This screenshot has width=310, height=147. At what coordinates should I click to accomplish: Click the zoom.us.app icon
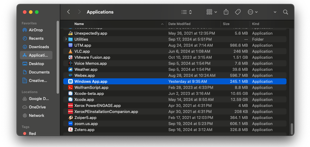[x=70, y=124]
